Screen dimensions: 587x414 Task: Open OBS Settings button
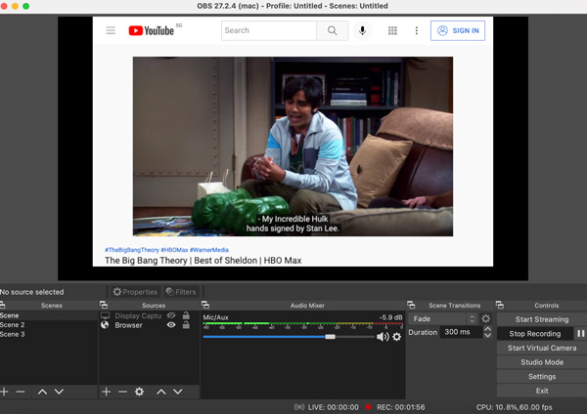[x=542, y=376]
